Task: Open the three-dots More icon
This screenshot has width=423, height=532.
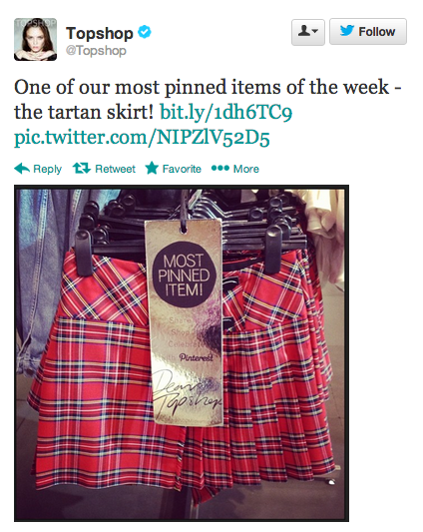Action: click(220, 169)
